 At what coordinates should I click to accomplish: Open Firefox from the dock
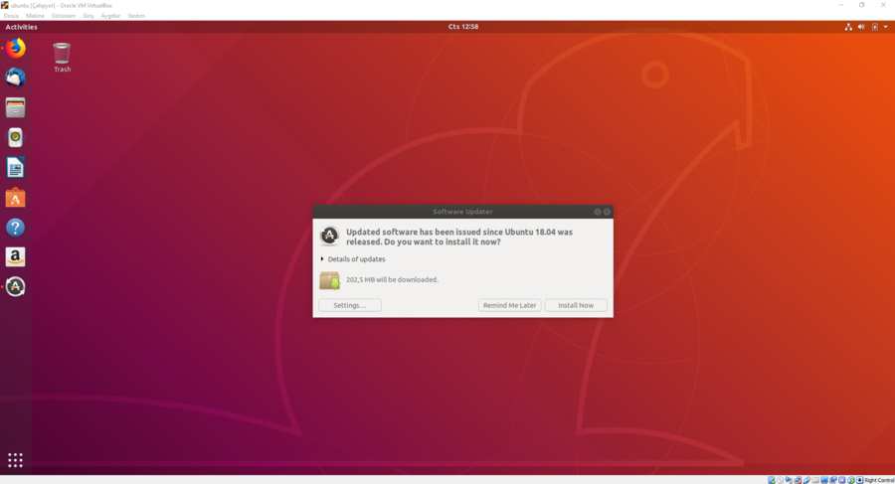click(x=15, y=48)
